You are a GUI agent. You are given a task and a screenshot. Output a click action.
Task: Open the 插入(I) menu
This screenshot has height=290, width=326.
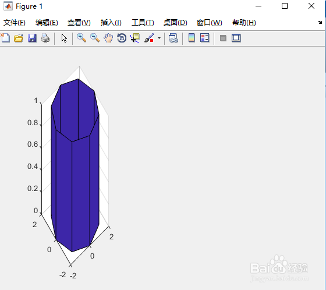[x=111, y=23]
